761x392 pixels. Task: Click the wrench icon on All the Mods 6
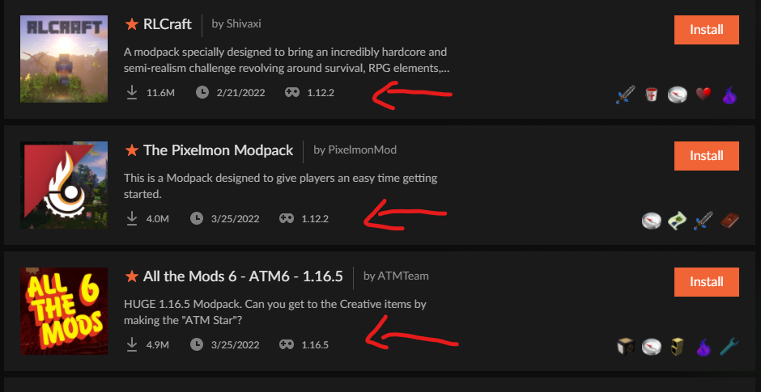pos(729,347)
